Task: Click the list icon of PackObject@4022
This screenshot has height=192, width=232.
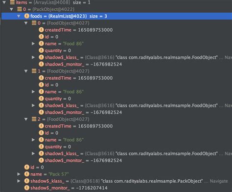Action: click(20, 9)
